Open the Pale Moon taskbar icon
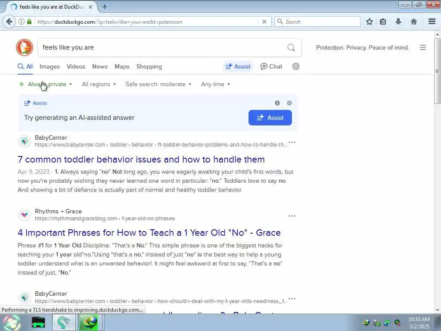This screenshot has height=331, width=441. (64, 323)
